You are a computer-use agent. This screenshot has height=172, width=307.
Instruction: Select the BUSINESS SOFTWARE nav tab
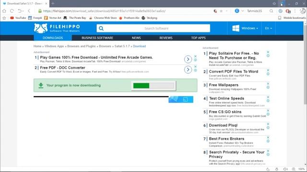(x=97, y=38)
